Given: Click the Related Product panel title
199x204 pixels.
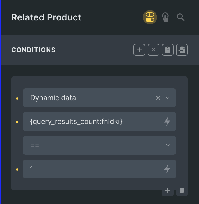Looking at the screenshot, I should 46,17.
